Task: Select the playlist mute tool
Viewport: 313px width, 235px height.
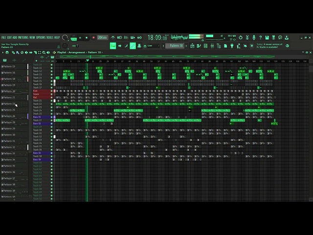Action: (x=26, y=52)
